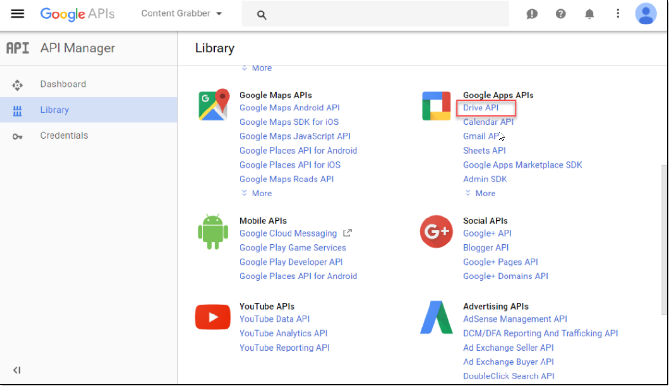Click the YouTube play logo
The height and width of the screenshot is (387, 670).
tap(213, 317)
